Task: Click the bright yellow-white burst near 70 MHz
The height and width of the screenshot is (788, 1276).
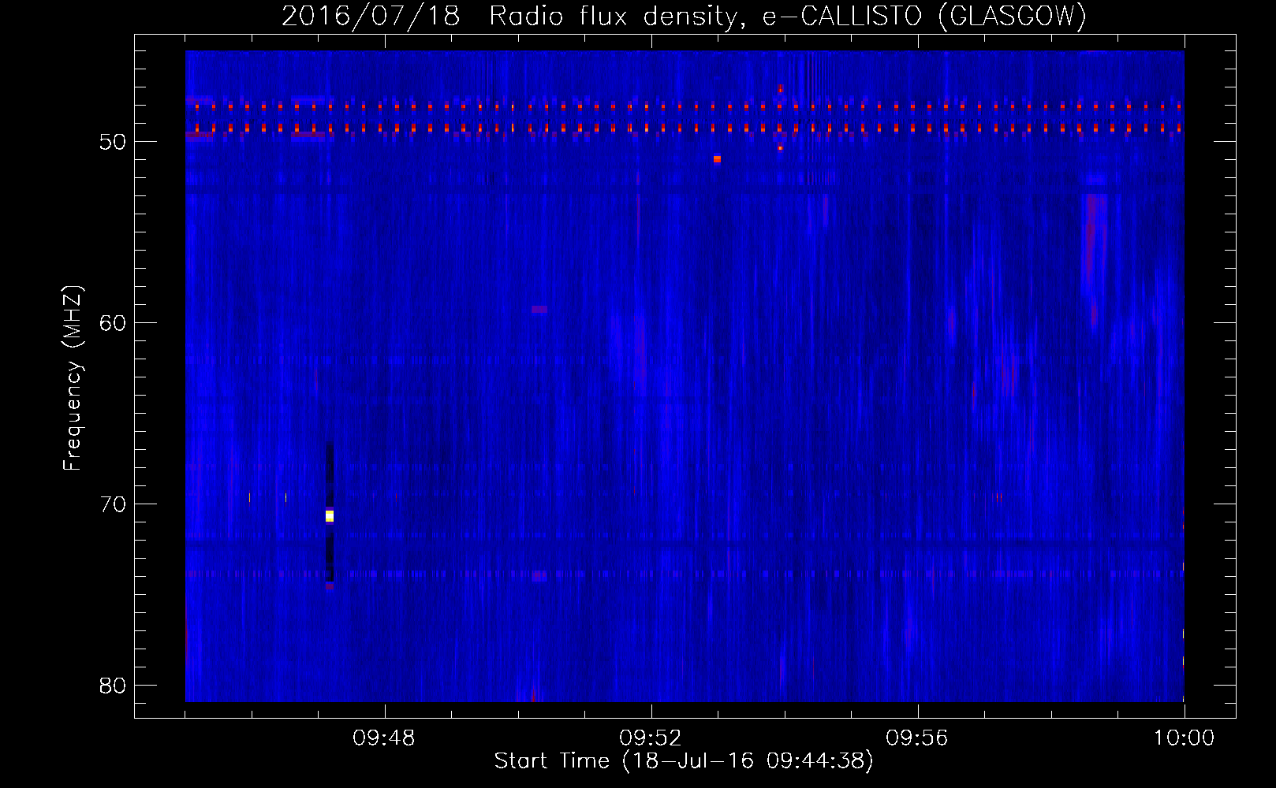Action: coord(330,516)
